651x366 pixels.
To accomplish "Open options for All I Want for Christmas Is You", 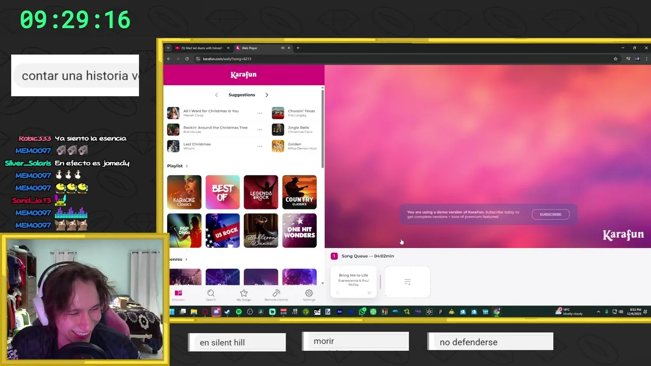I will (259, 113).
